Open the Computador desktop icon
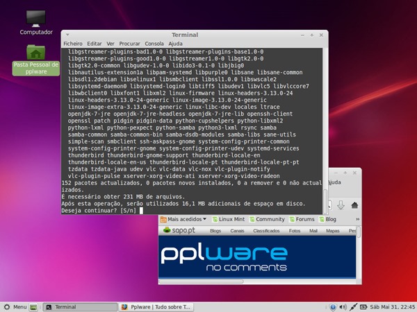 coord(36,22)
